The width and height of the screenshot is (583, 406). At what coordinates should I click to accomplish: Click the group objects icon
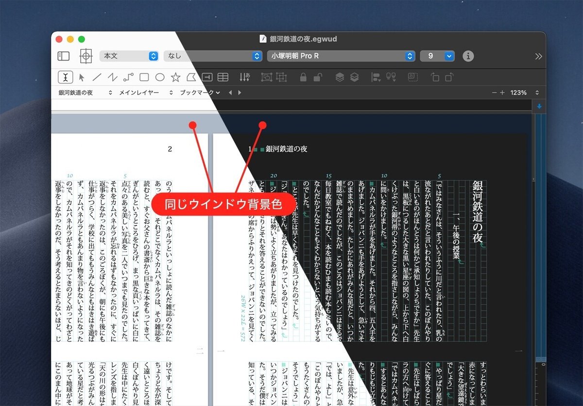point(266,77)
